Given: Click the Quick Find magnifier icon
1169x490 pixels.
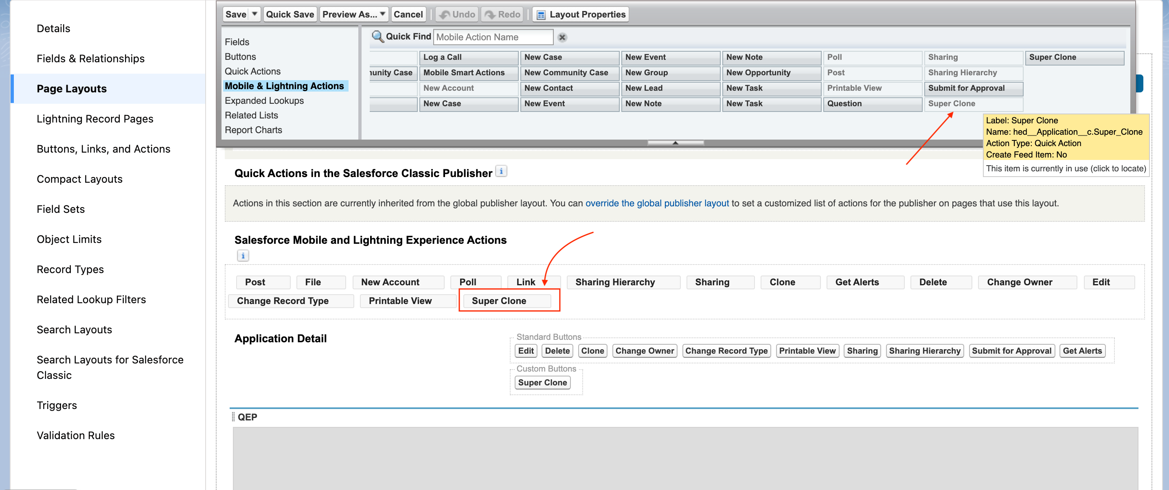Looking at the screenshot, I should pyautogui.click(x=377, y=36).
